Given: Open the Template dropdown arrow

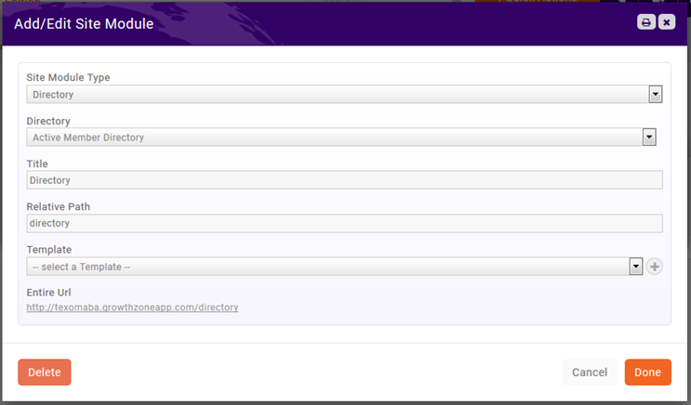Looking at the screenshot, I should point(636,267).
